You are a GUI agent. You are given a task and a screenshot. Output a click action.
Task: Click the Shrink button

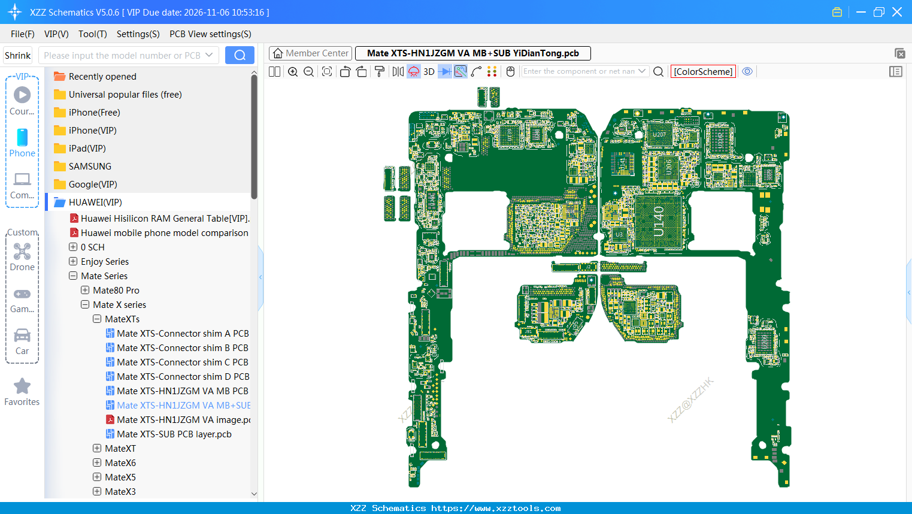pos(18,55)
